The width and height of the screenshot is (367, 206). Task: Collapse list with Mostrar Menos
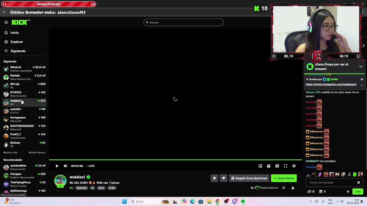tap(37, 152)
